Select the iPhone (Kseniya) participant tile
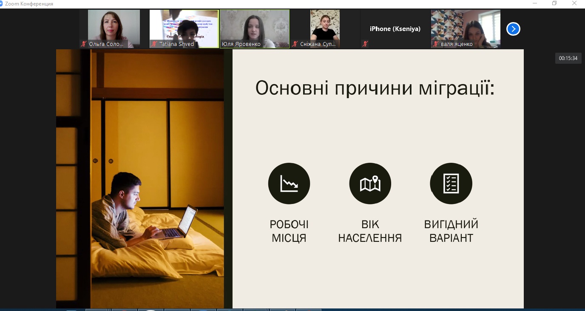 coord(395,29)
